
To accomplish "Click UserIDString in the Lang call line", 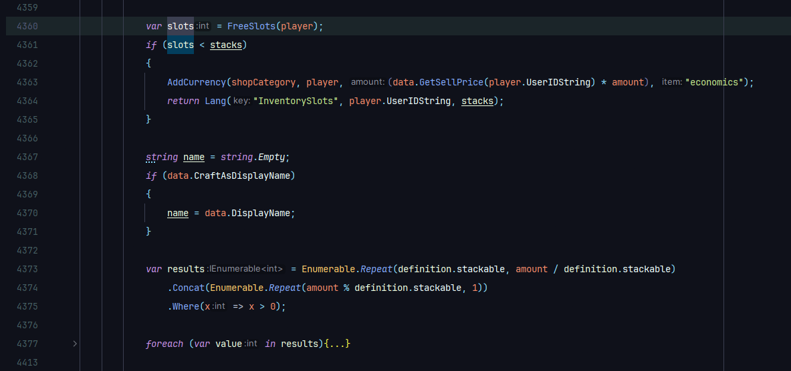I will [x=419, y=101].
